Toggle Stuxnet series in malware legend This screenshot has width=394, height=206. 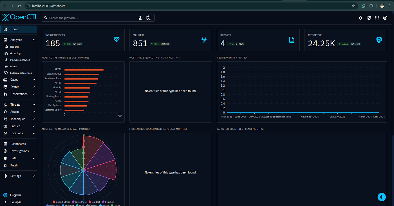108,202
